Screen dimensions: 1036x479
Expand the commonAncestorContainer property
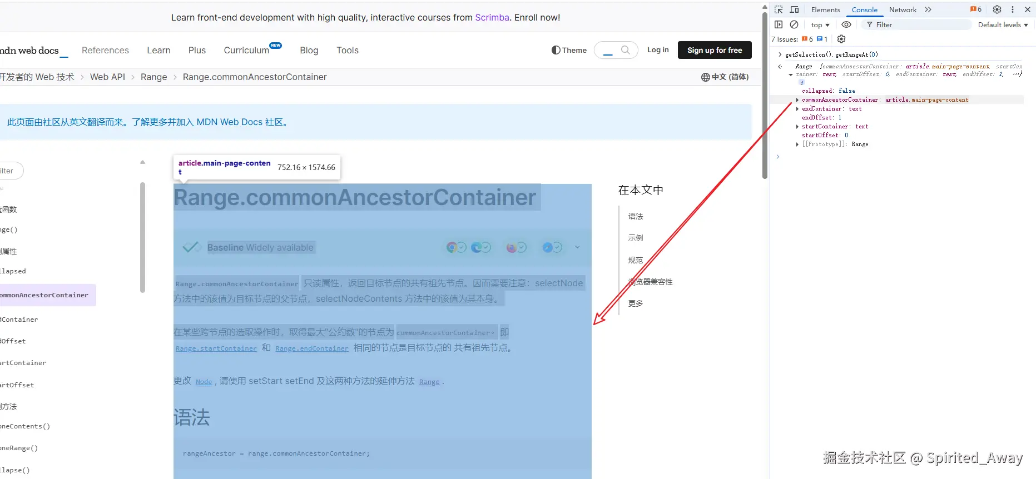pyautogui.click(x=797, y=100)
